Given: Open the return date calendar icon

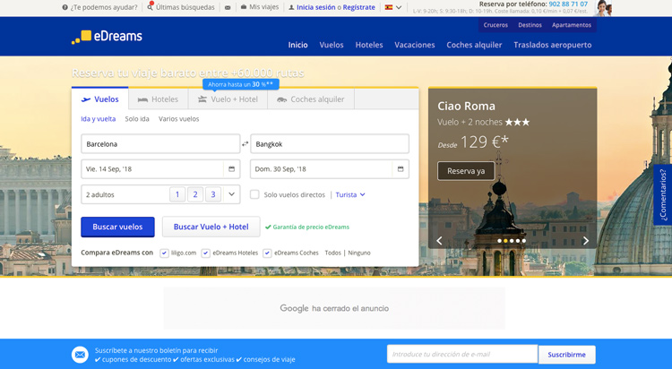Looking at the screenshot, I should [400, 168].
